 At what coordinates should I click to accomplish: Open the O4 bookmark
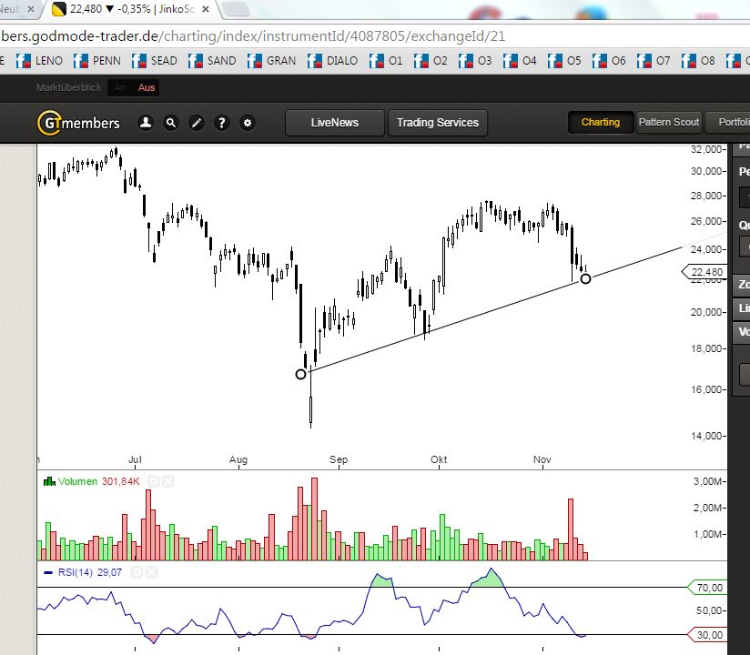[520, 61]
